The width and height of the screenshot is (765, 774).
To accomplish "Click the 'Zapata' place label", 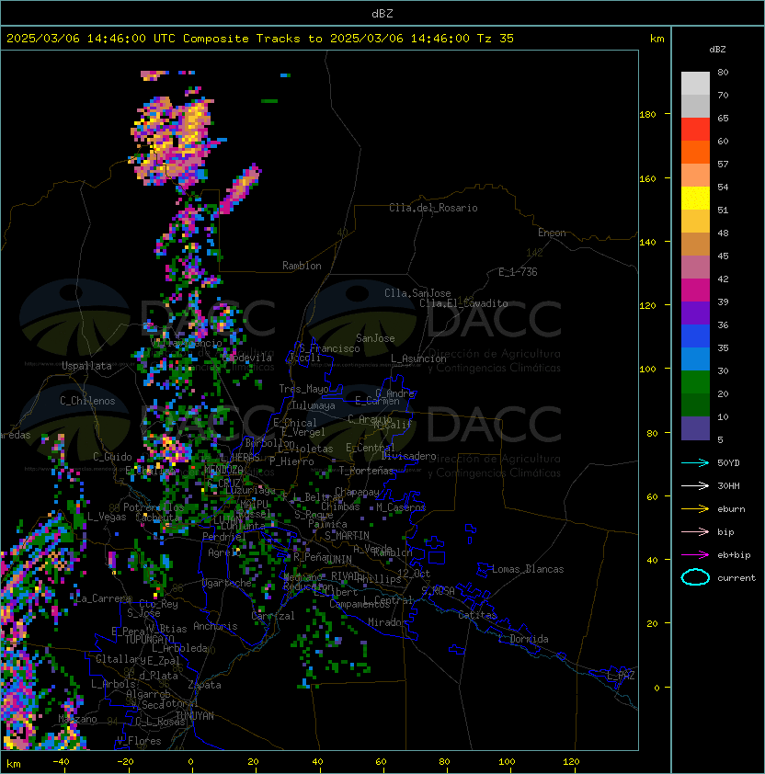I will point(204,685).
